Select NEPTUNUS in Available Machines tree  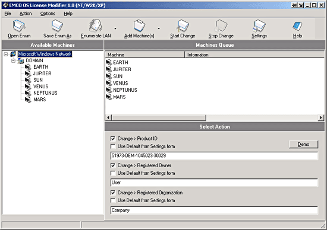coord(45,93)
